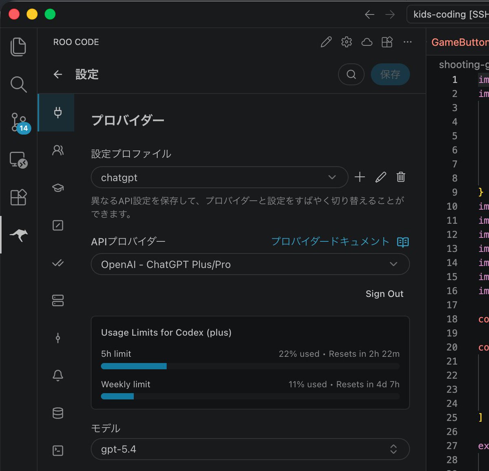Click the プロバイダー section heading

point(128,120)
